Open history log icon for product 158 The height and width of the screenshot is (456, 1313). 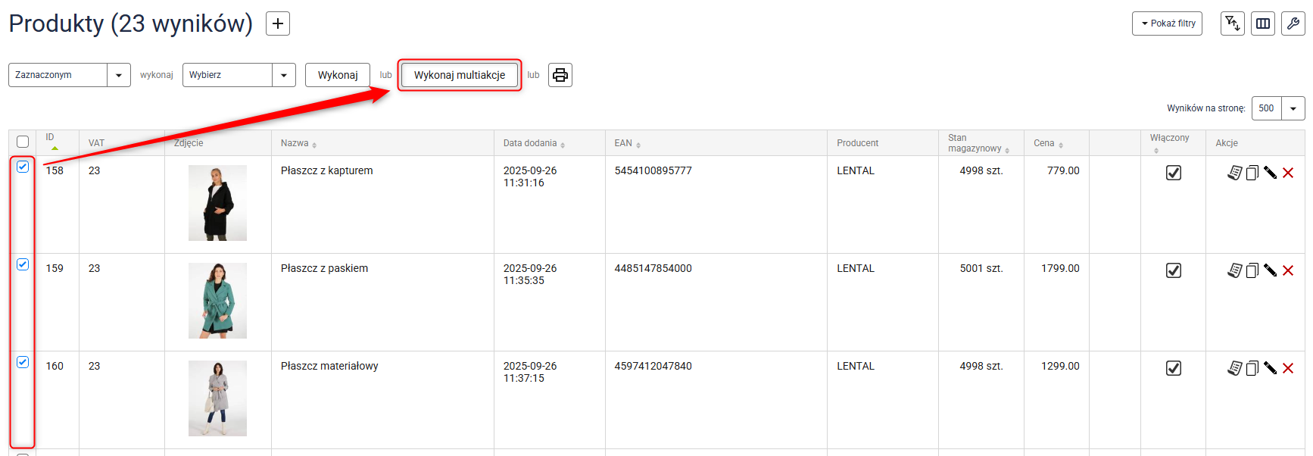pos(1234,173)
